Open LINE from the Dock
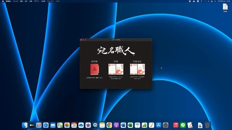The width and height of the screenshot is (232, 130). tap(183, 125)
